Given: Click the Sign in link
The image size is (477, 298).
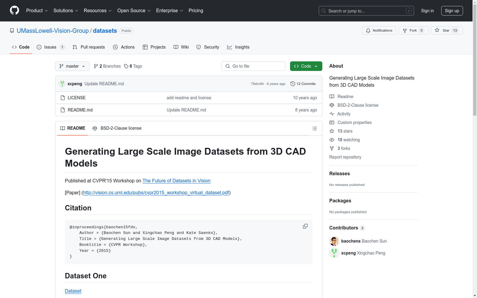Looking at the screenshot, I should tap(428, 11).
